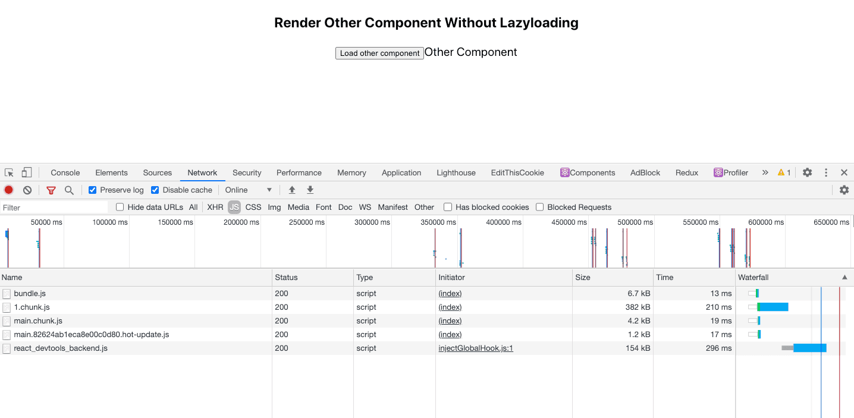The width and height of the screenshot is (854, 418).
Task: Click the inspect element picker icon
Action: (9, 172)
